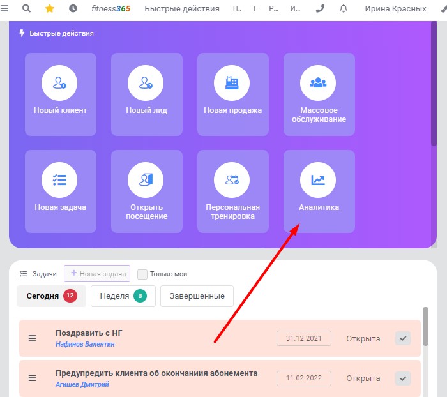This screenshot has height=397, width=447.
Task: Open the hamburger menu in top bar
Action: point(4,8)
